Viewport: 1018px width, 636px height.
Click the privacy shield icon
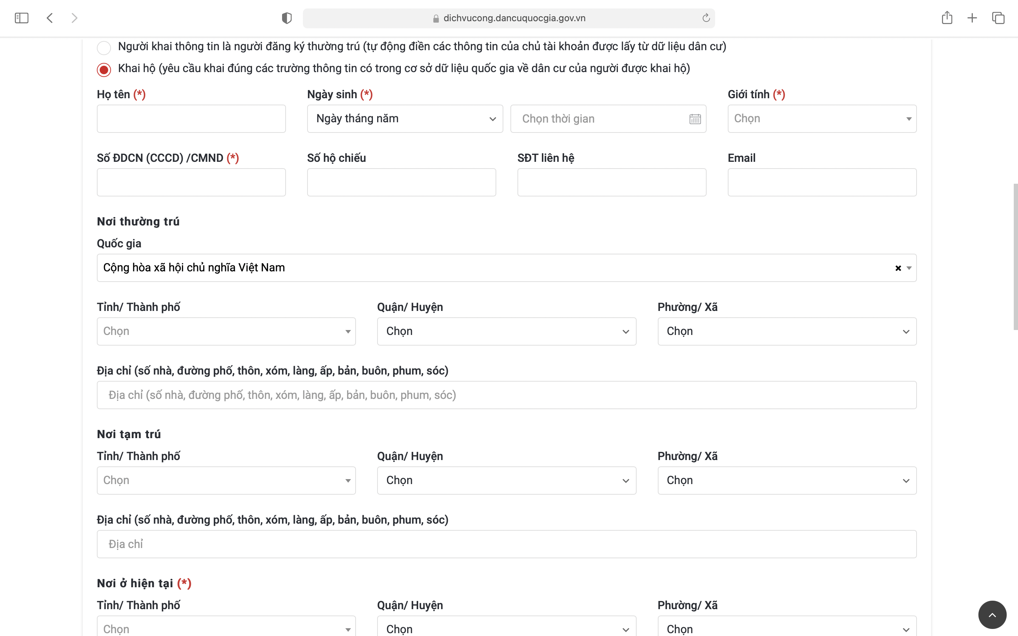(286, 18)
